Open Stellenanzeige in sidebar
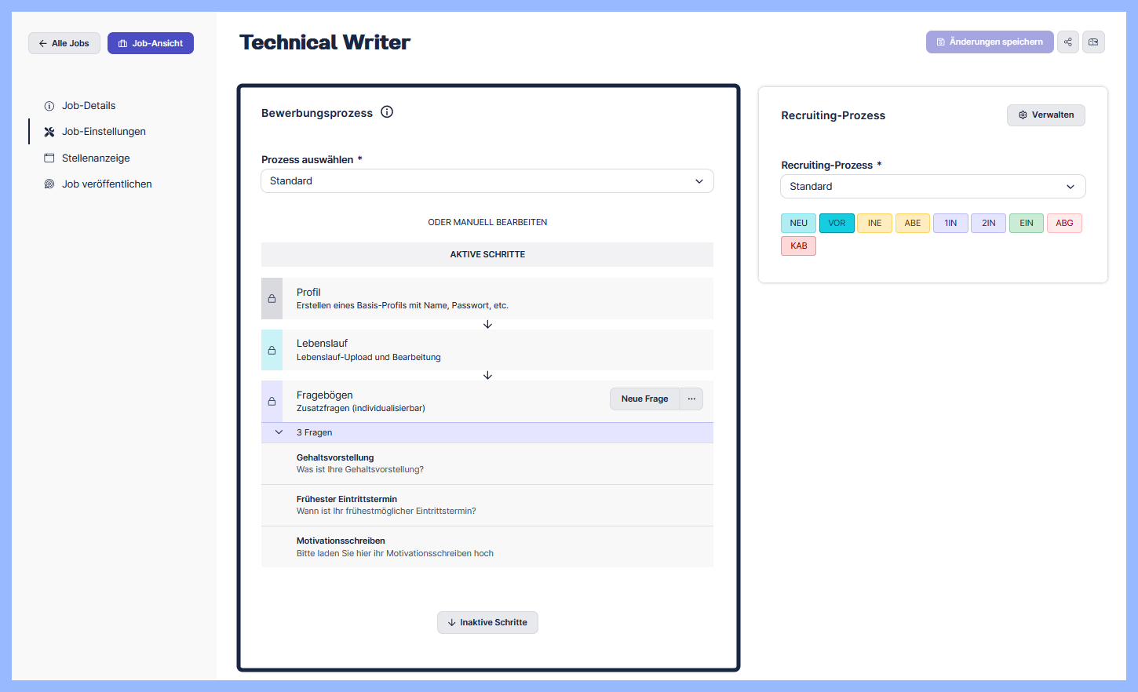Viewport: 1138px width, 692px height. coord(96,158)
